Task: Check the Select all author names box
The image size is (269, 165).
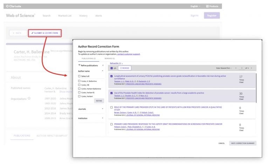Action: tap(79, 76)
